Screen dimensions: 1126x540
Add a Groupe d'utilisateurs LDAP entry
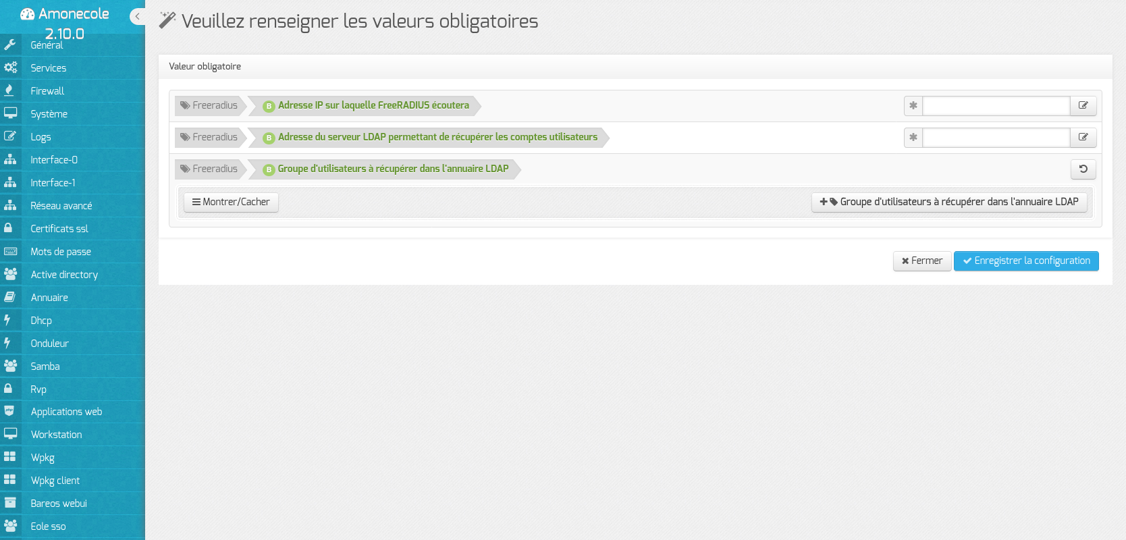949,202
